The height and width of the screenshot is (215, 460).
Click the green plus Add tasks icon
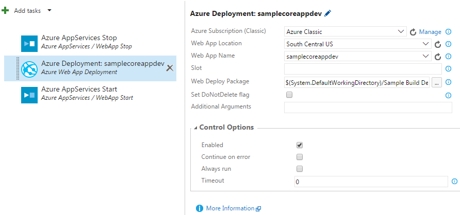(6, 10)
